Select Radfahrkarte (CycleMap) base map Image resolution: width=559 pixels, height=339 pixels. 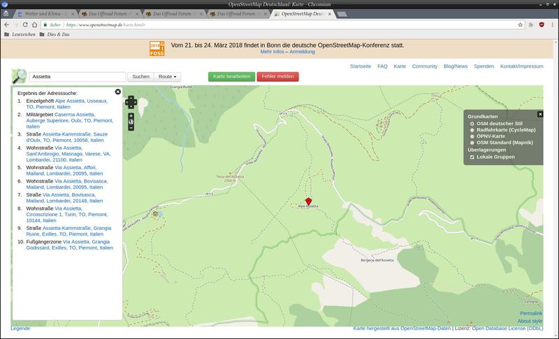point(472,130)
